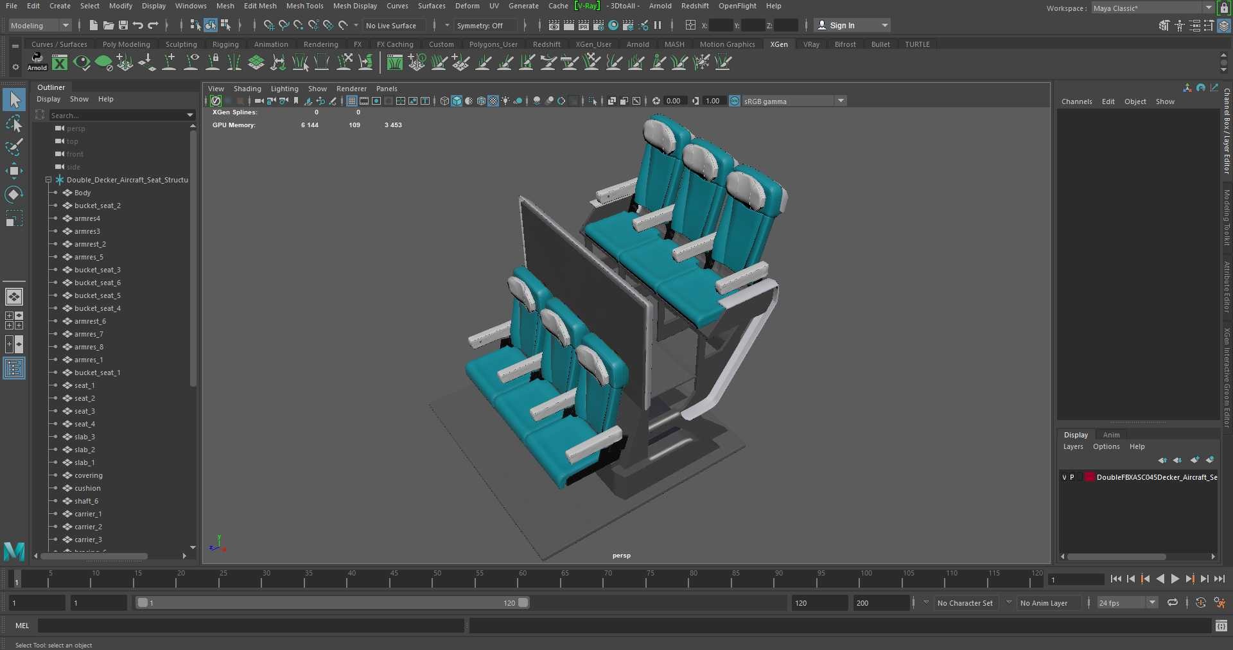Screen dimensions: 1233x650
Task: Switch to four-view layout icon
Action: pyautogui.click(x=14, y=321)
